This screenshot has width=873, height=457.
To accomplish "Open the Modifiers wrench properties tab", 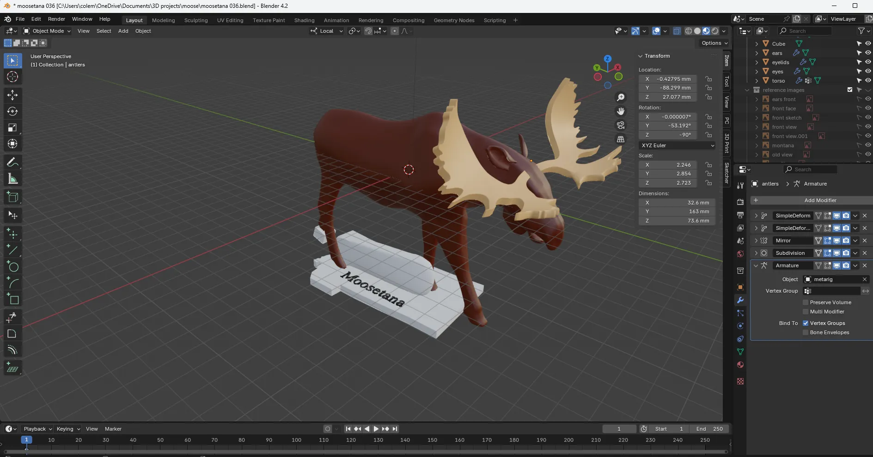I will coord(740,300).
